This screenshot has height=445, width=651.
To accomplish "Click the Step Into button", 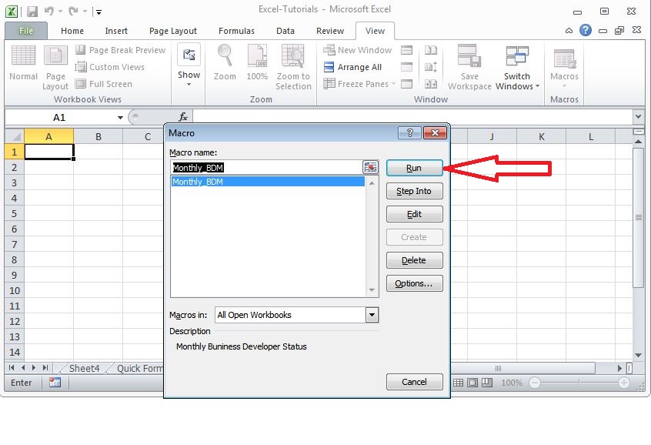I will coord(414,191).
